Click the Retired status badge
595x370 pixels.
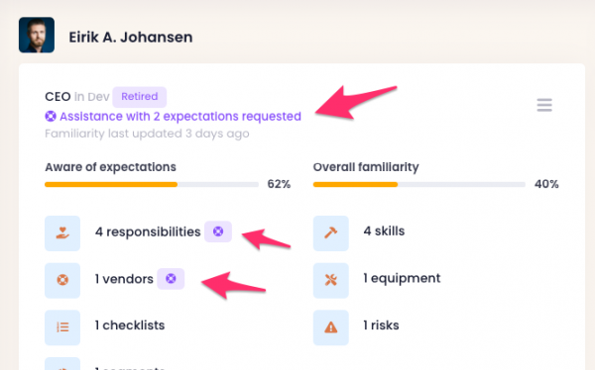(x=139, y=97)
